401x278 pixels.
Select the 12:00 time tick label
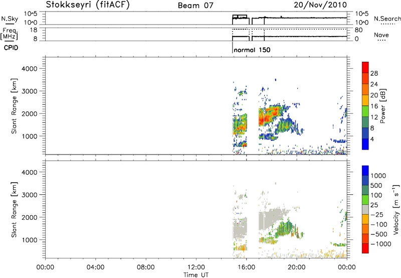(196, 267)
